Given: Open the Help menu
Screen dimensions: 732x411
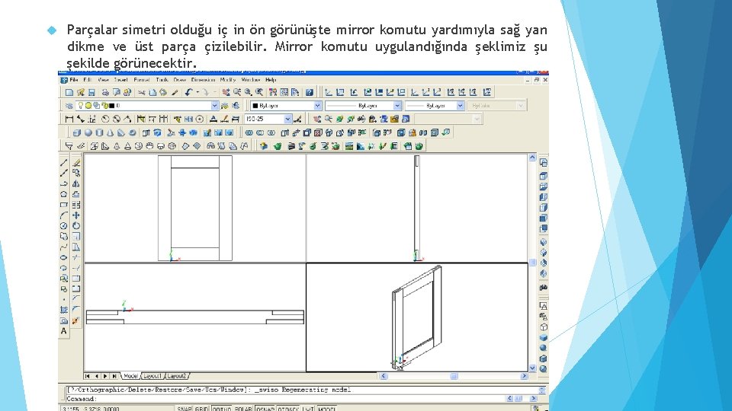Looking at the screenshot, I should pyautogui.click(x=271, y=80).
